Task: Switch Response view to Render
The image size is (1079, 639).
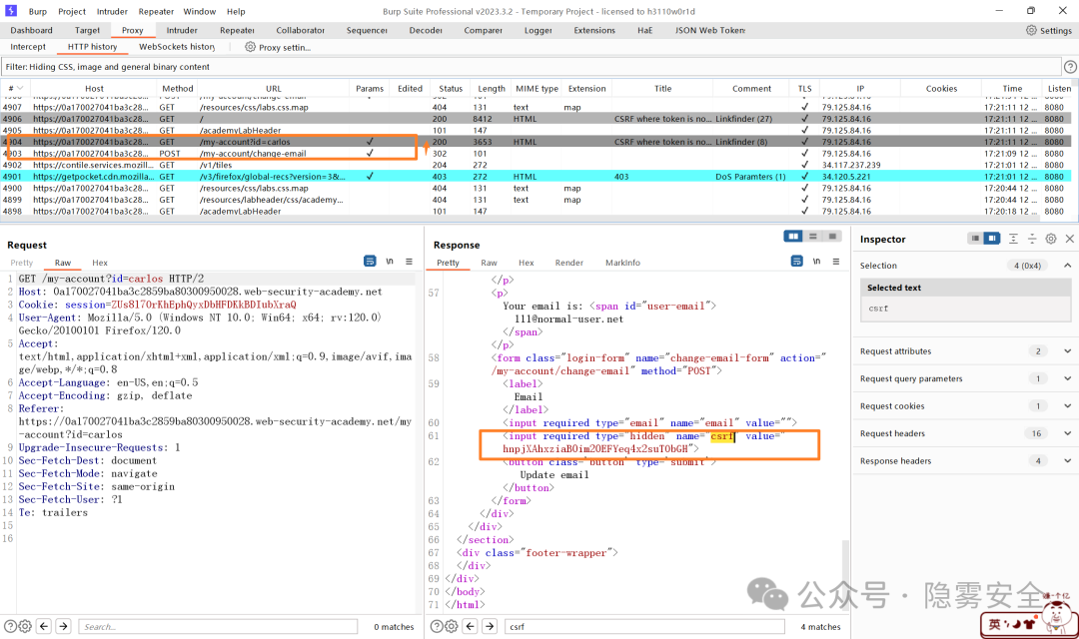Action: coord(569,263)
